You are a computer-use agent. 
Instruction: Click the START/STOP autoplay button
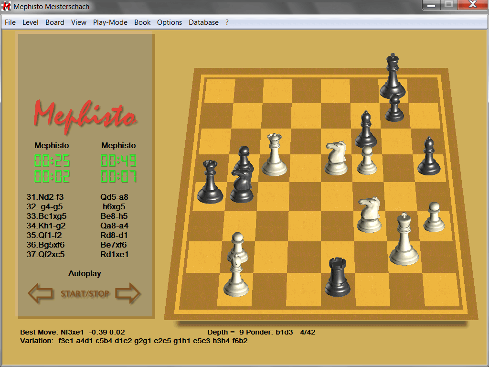pos(85,294)
